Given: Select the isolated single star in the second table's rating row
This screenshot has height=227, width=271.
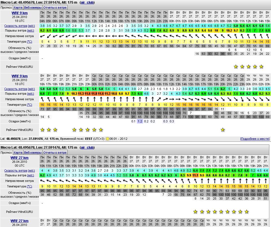Looking at the screenshot, I should click(x=223, y=130).
